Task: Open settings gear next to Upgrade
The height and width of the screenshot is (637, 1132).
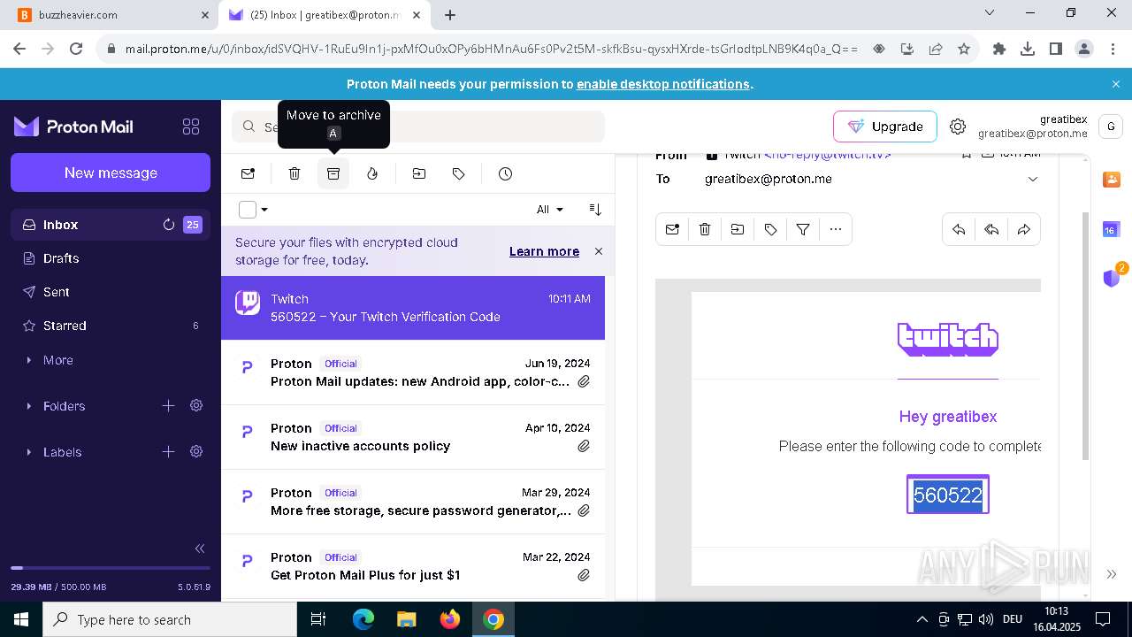Action: click(958, 127)
